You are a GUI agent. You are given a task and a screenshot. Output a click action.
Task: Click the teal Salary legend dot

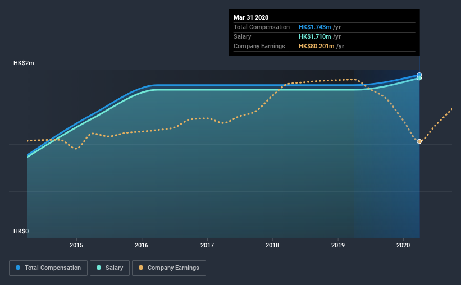99,268
